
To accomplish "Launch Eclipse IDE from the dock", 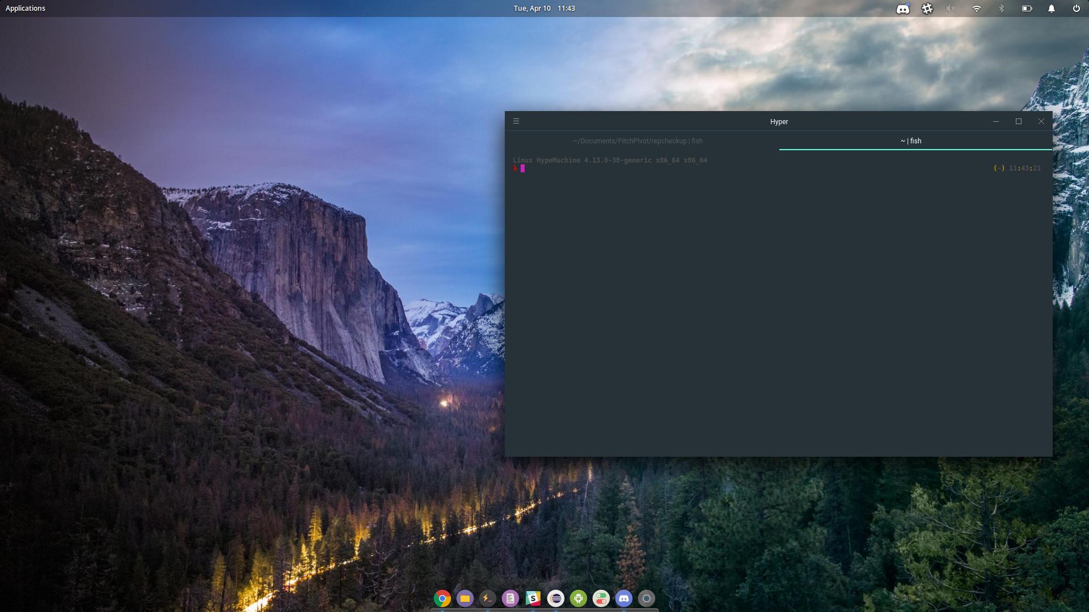I will [x=556, y=598].
